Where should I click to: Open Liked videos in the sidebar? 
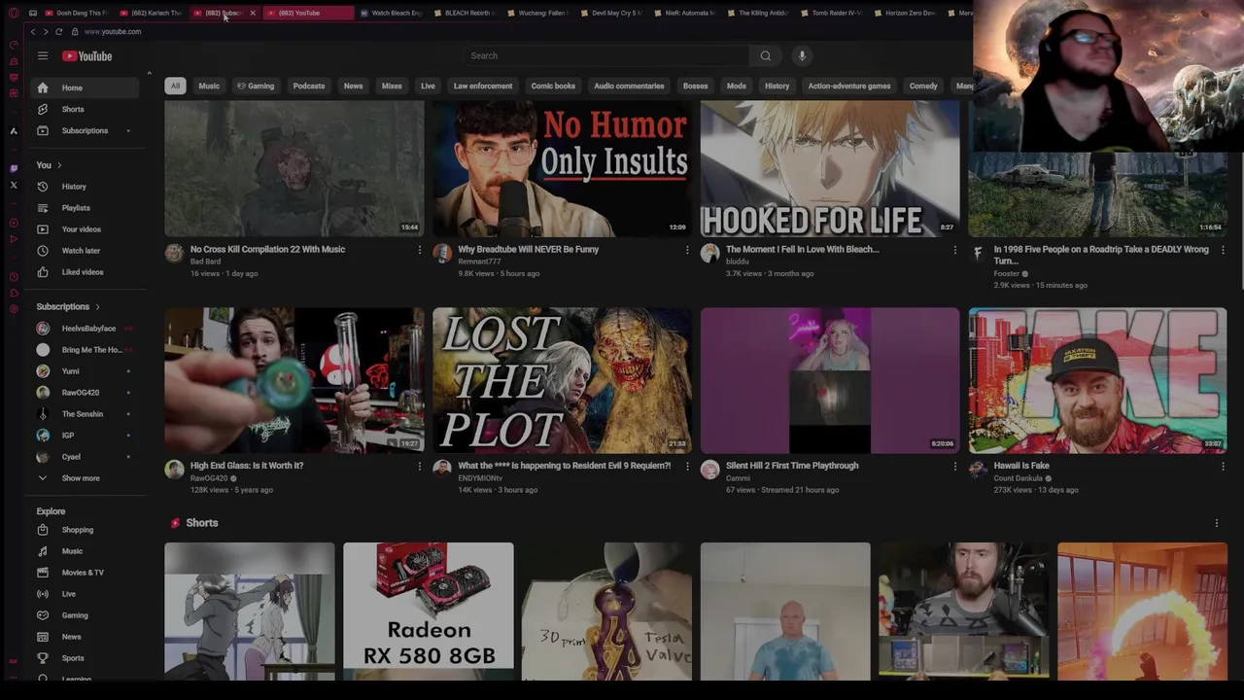click(86, 272)
